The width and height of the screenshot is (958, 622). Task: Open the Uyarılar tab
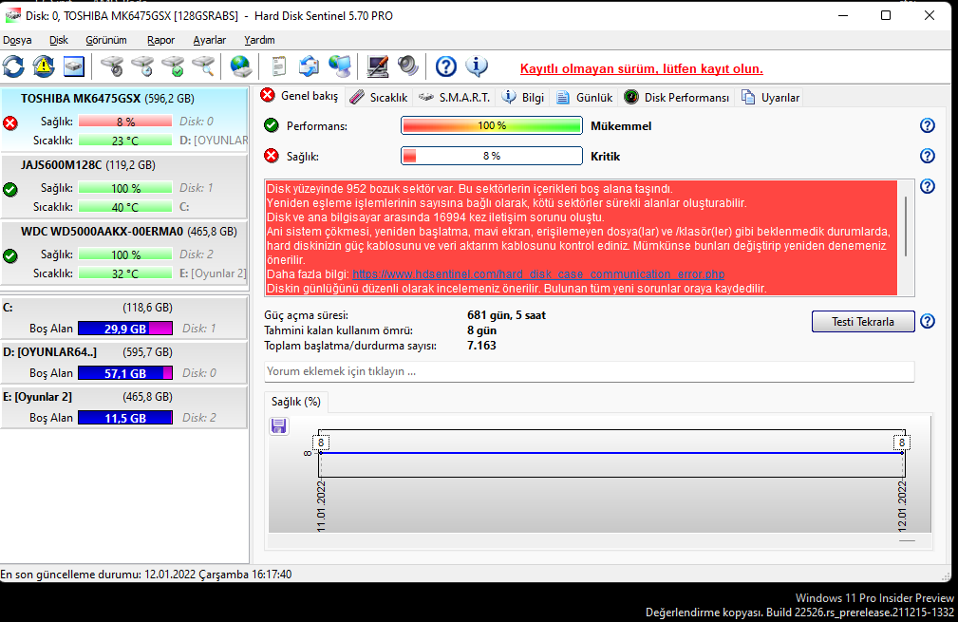tap(770, 98)
